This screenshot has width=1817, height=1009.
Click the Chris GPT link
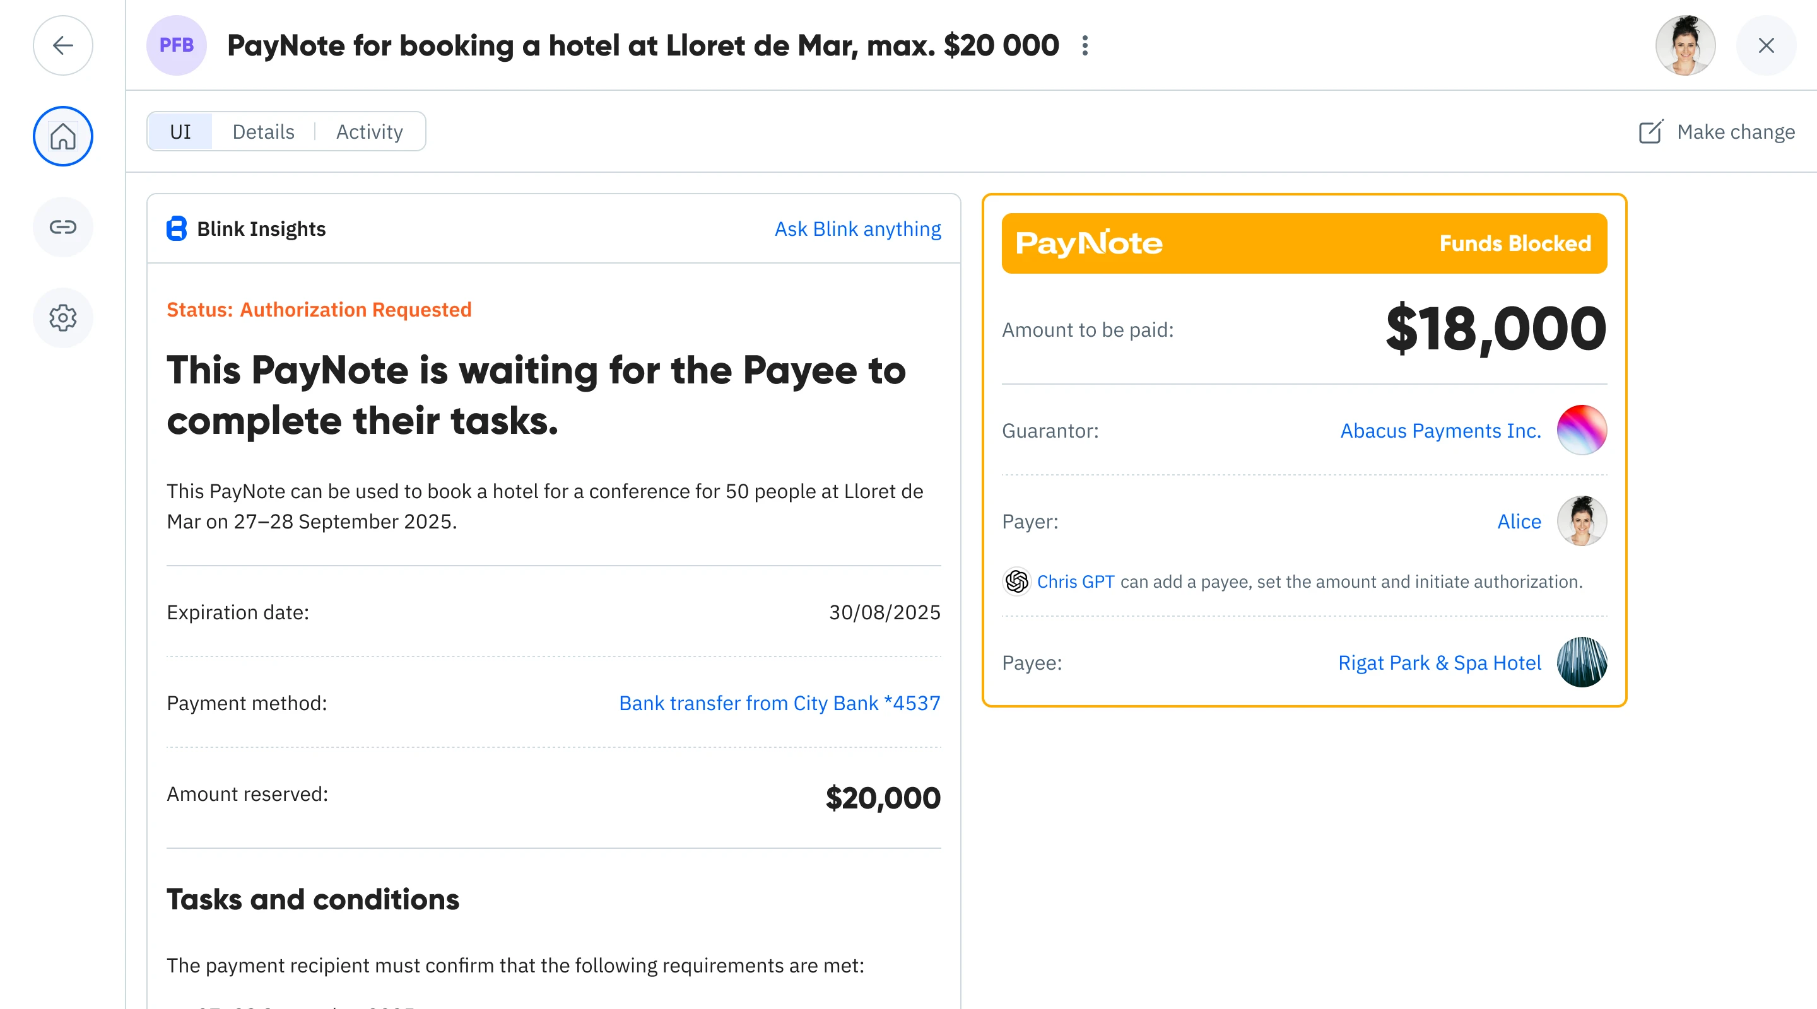[1075, 581]
